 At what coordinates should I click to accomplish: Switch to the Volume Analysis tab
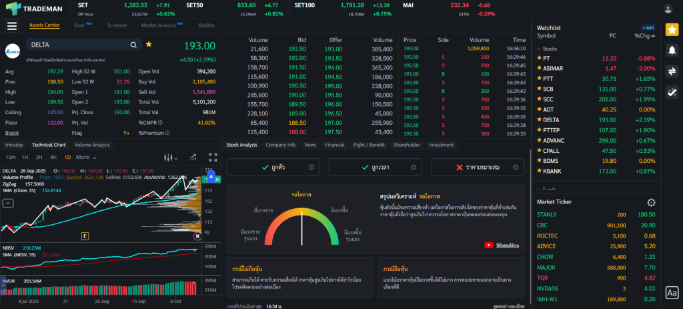coord(92,145)
